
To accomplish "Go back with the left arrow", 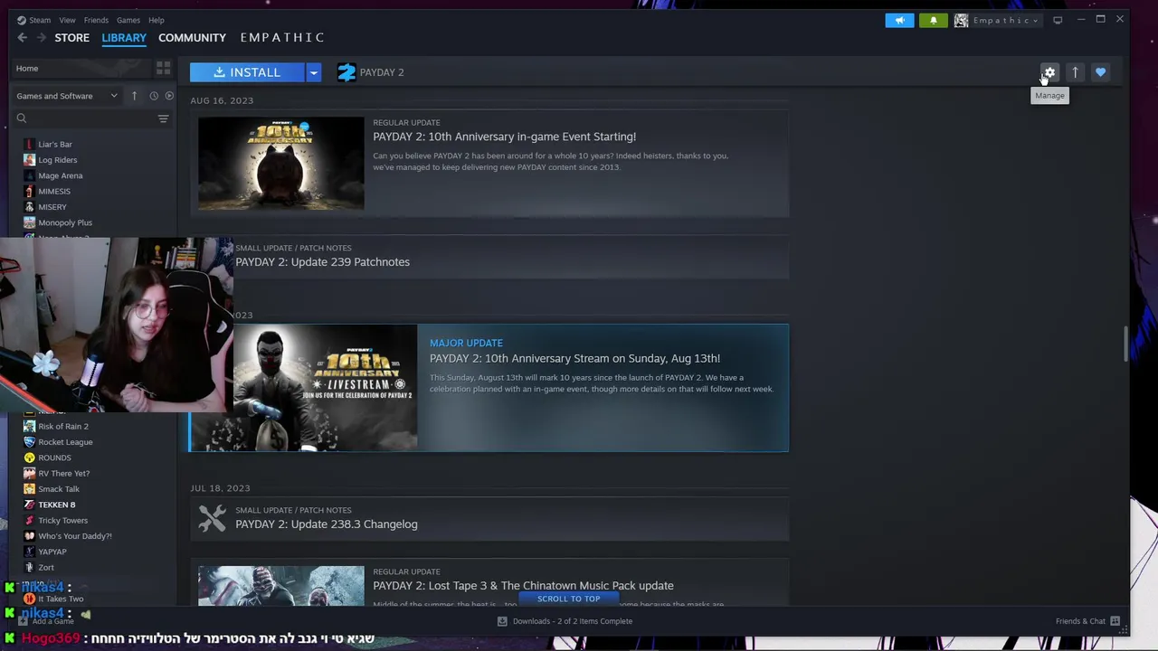I will pyautogui.click(x=23, y=37).
